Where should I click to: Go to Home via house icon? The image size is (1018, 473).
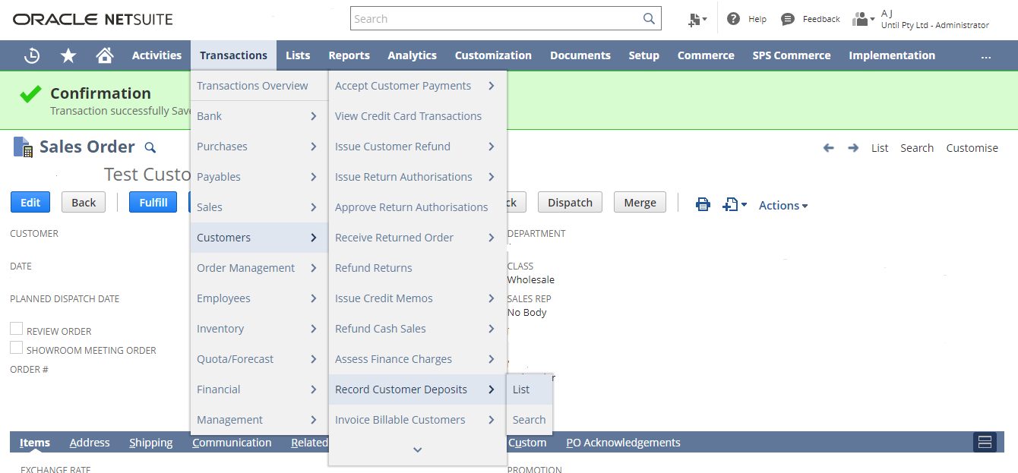[x=105, y=55]
